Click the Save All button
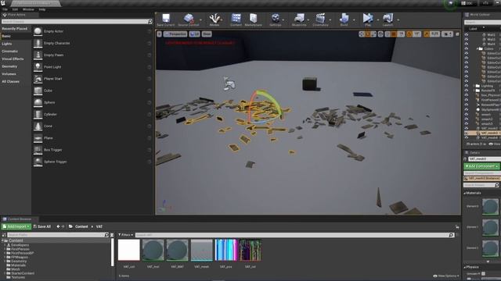 (x=42, y=226)
